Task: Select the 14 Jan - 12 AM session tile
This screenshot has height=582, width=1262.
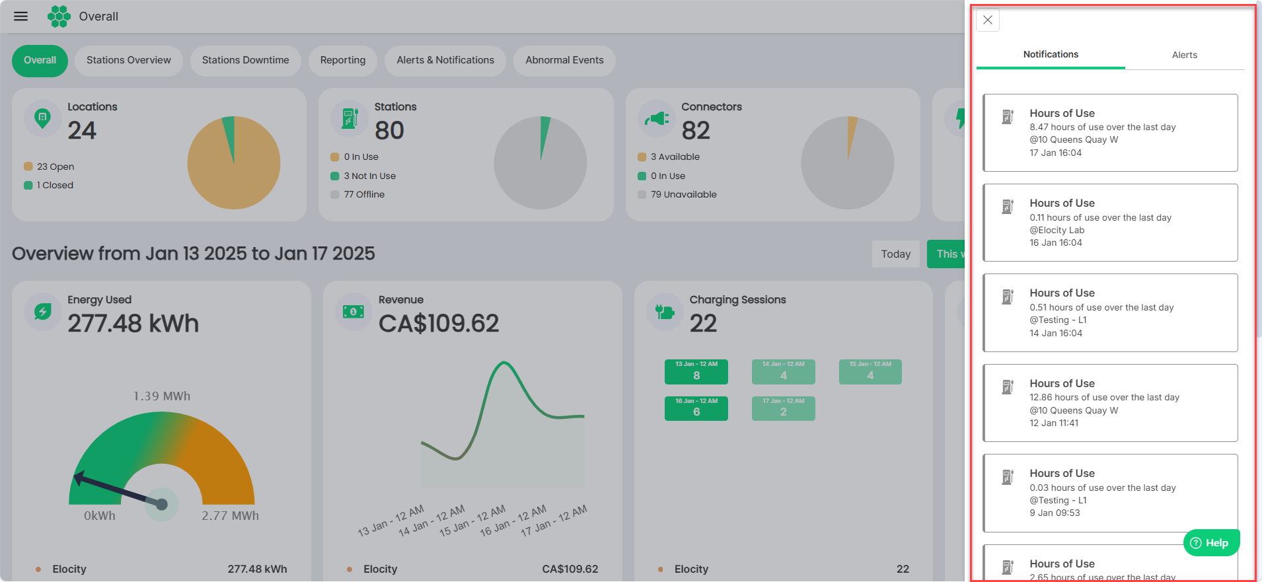Action: (x=784, y=372)
